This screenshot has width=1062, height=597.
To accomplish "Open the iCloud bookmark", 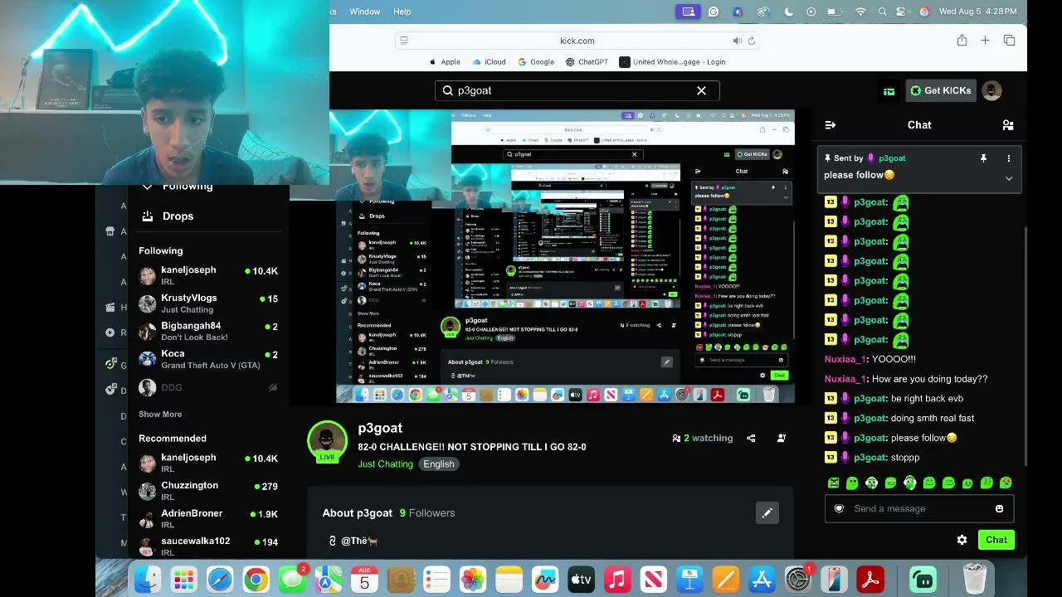I will click(489, 62).
